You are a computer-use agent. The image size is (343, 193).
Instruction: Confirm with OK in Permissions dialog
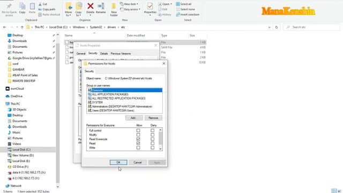[x=118, y=162]
